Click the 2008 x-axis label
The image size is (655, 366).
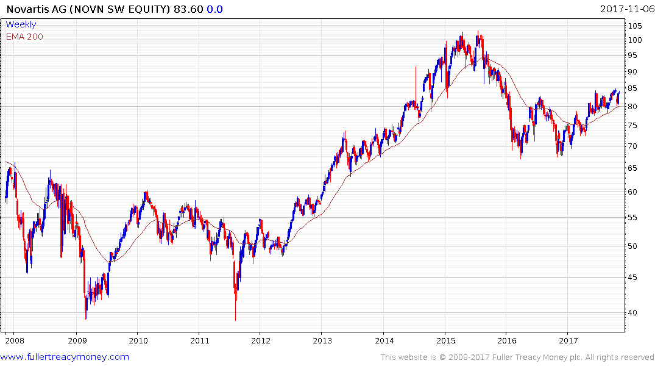coord(15,340)
